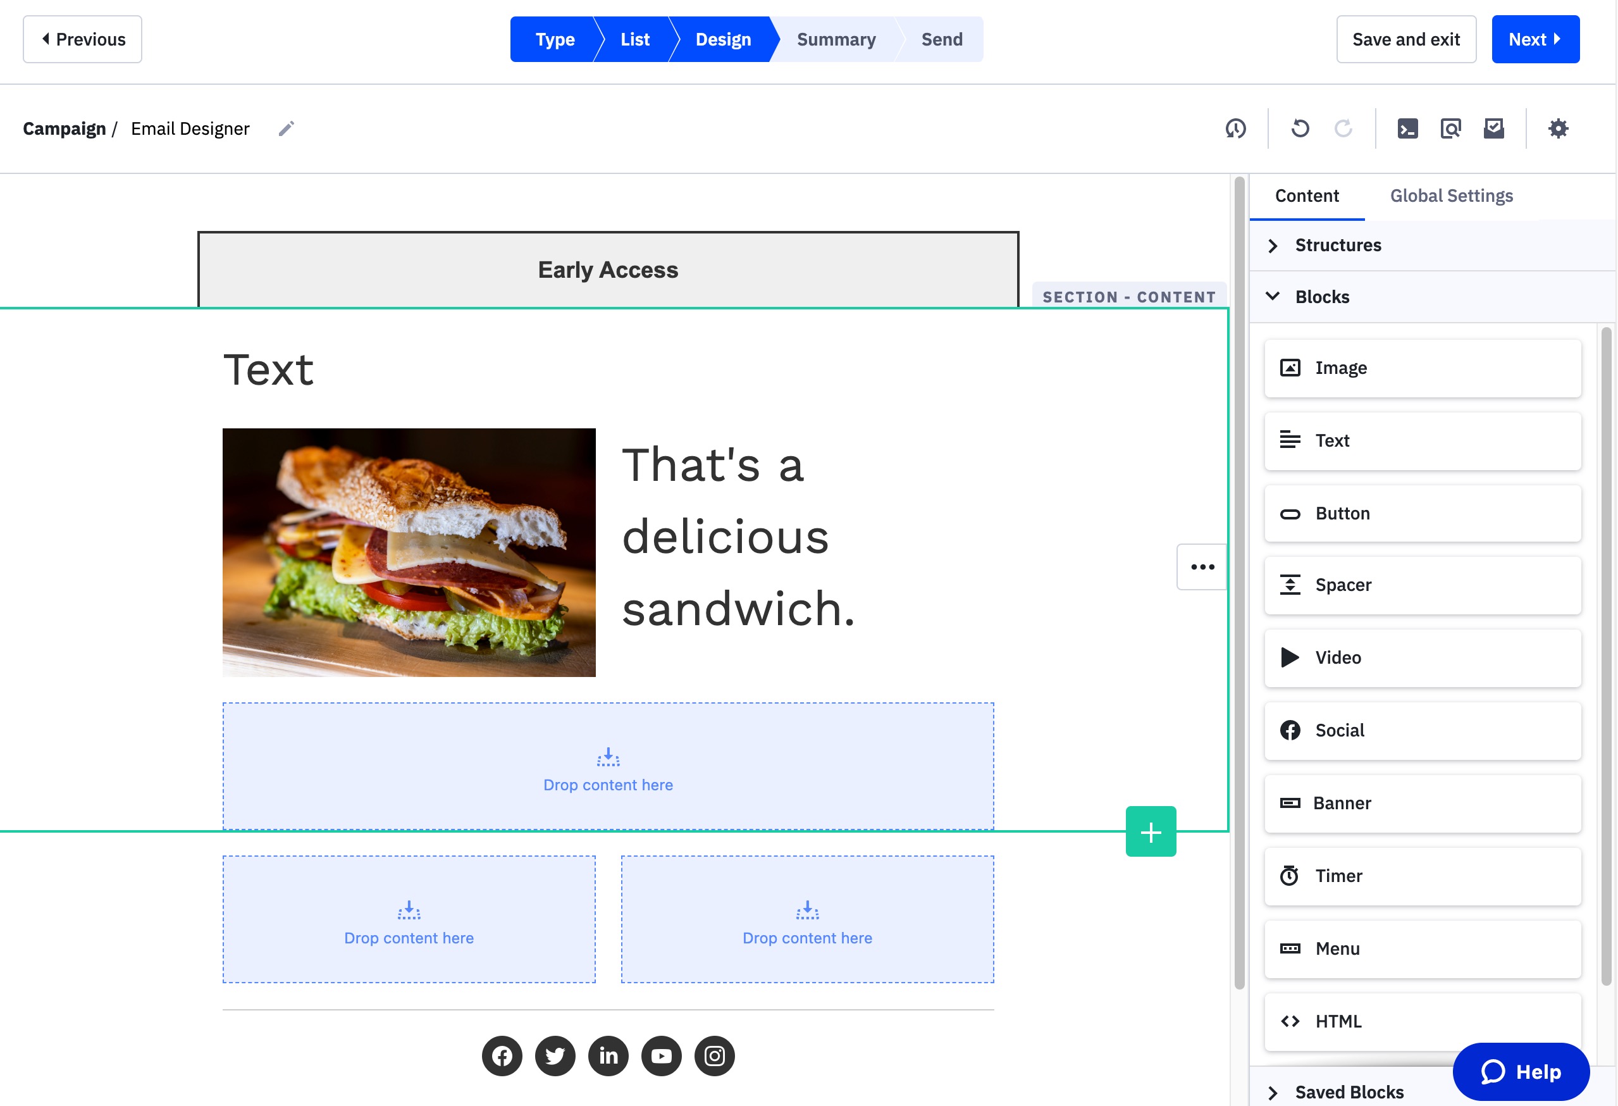1618x1106 pixels.
Task: Click the Next button
Action: pos(1536,38)
